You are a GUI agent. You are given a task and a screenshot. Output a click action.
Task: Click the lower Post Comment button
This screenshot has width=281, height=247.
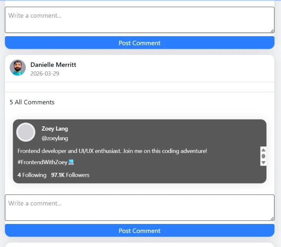pos(140,230)
